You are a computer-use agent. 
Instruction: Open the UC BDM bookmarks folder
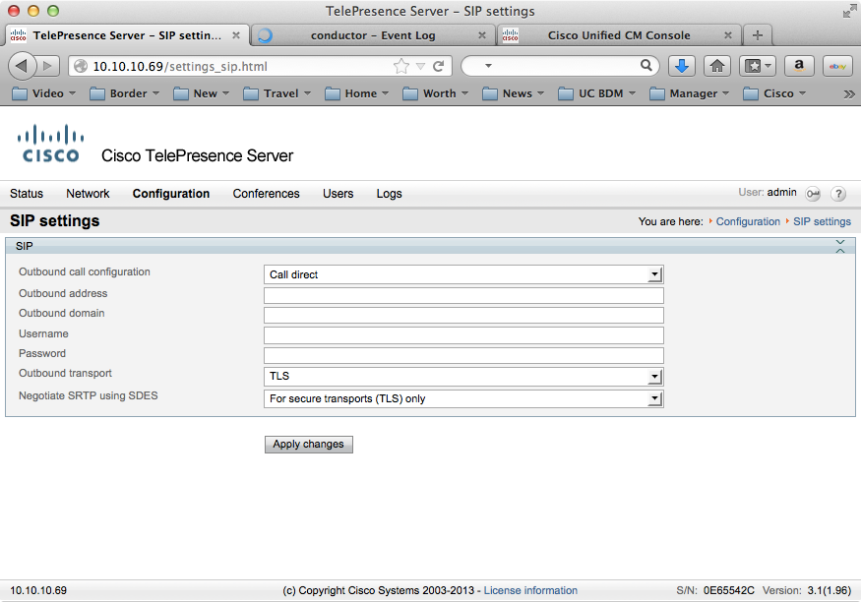[596, 93]
